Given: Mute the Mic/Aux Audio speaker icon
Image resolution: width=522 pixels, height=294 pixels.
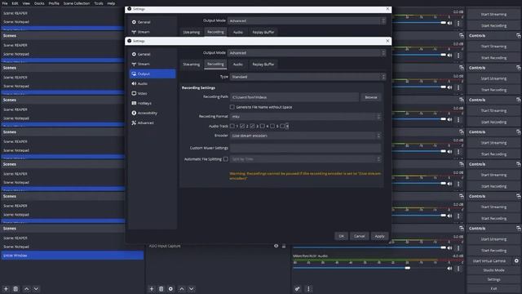Looking at the screenshot, I should 449,269.
